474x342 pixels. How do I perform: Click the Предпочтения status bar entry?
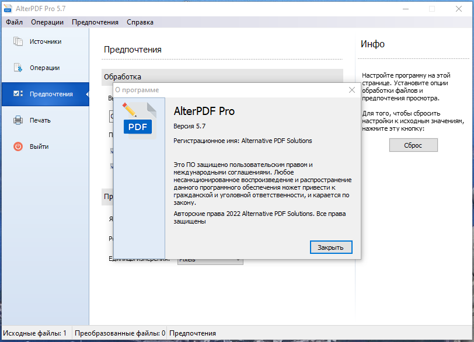(x=193, y=333)
